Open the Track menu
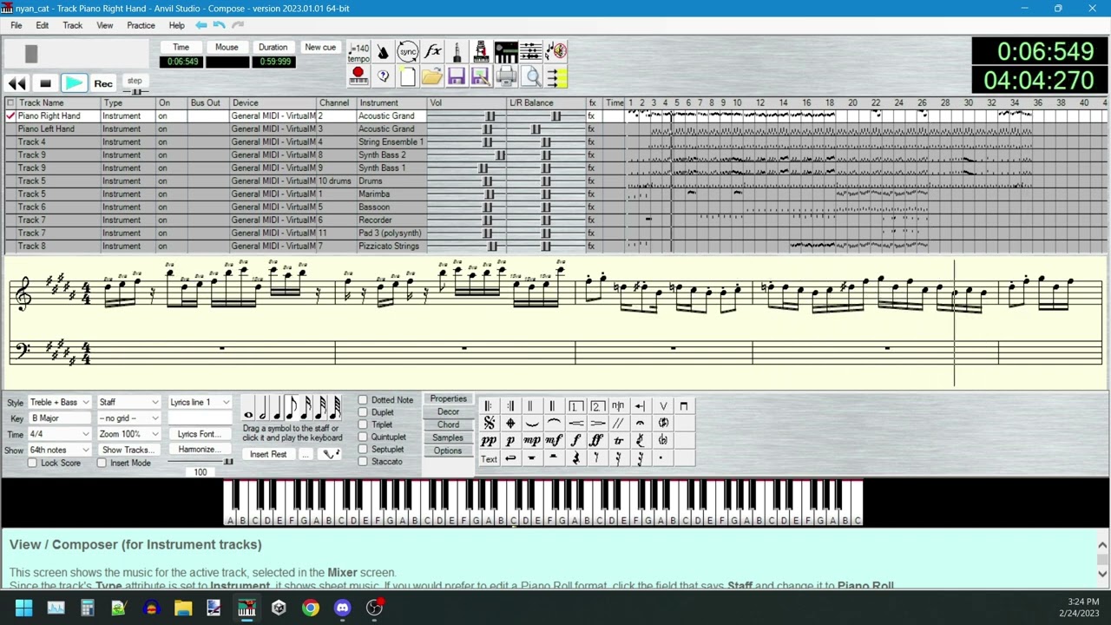This screenshot has height=625, width=1111. pos(72,25)
